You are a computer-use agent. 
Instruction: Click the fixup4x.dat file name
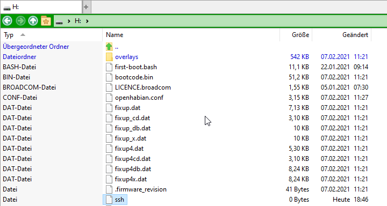click(131, 179)
